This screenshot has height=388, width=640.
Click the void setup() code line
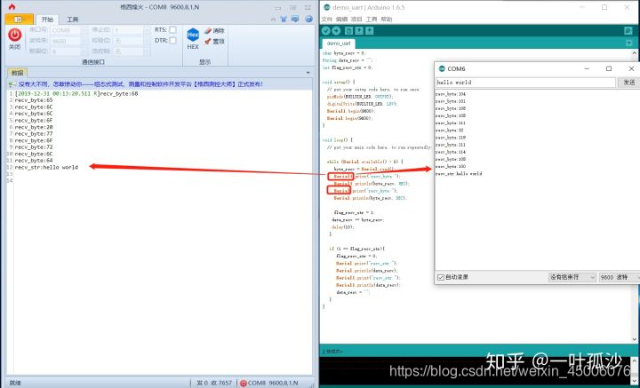(x=339, y=82)
